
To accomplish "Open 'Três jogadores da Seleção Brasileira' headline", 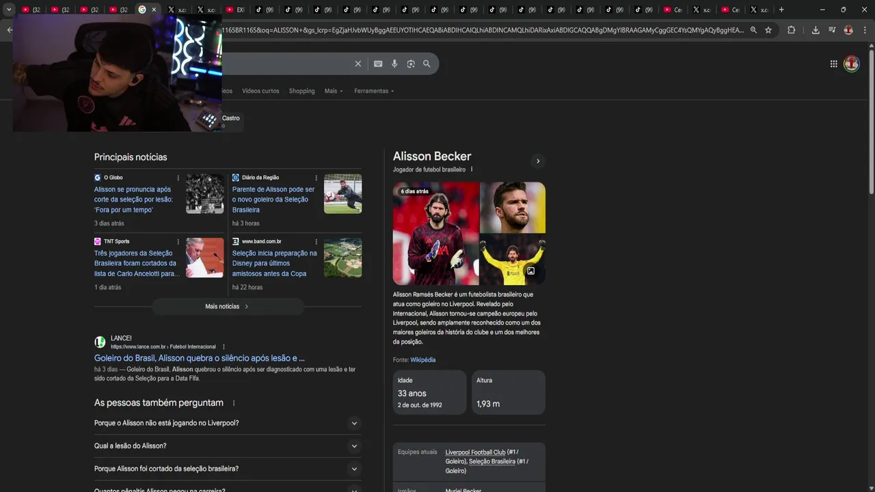I will click(137, 263).
